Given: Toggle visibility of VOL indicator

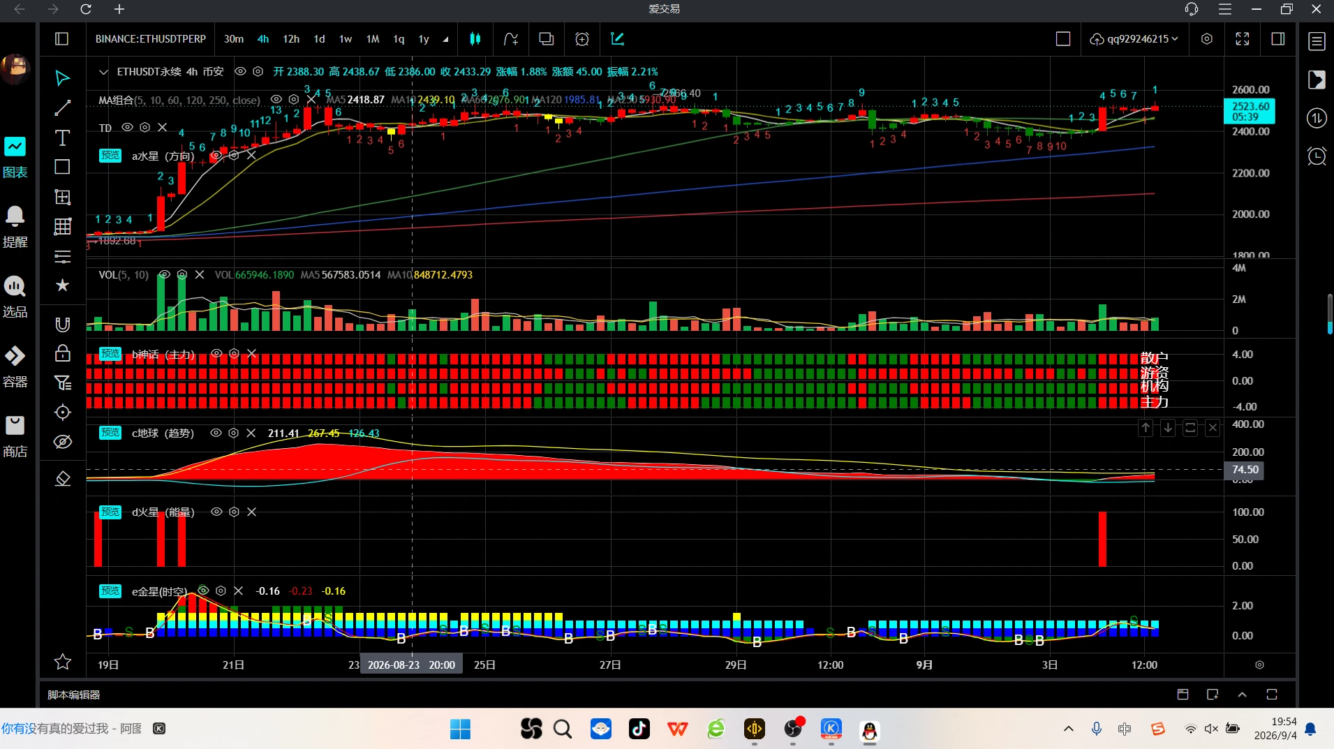Looking at the screenshot, I should pyautogui.click(x=164, y=274).
